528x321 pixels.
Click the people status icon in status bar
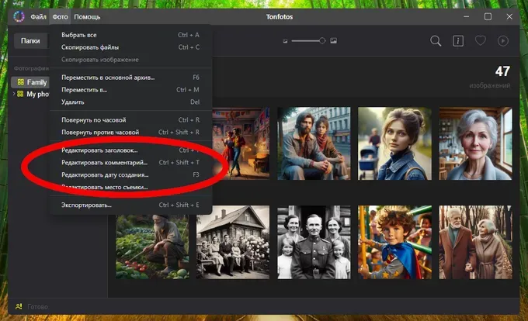coord(19,306)
